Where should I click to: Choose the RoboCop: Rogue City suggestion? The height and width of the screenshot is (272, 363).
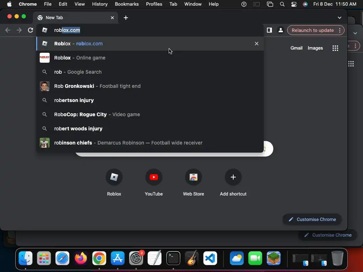pos(150,114)
